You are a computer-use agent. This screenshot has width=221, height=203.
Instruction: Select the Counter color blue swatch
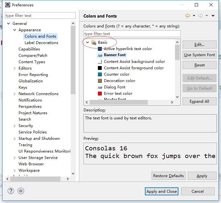pyautogui.click(x=100, y=74)
